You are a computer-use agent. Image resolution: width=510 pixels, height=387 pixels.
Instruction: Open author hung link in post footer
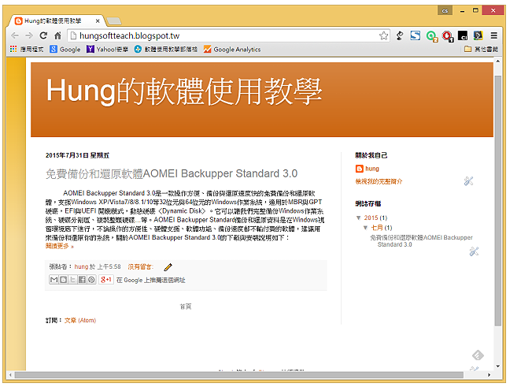81,266
